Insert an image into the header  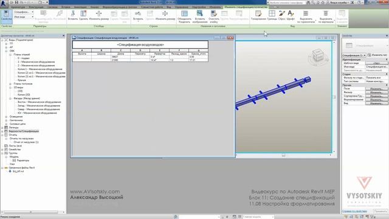[x=200, y=16]
